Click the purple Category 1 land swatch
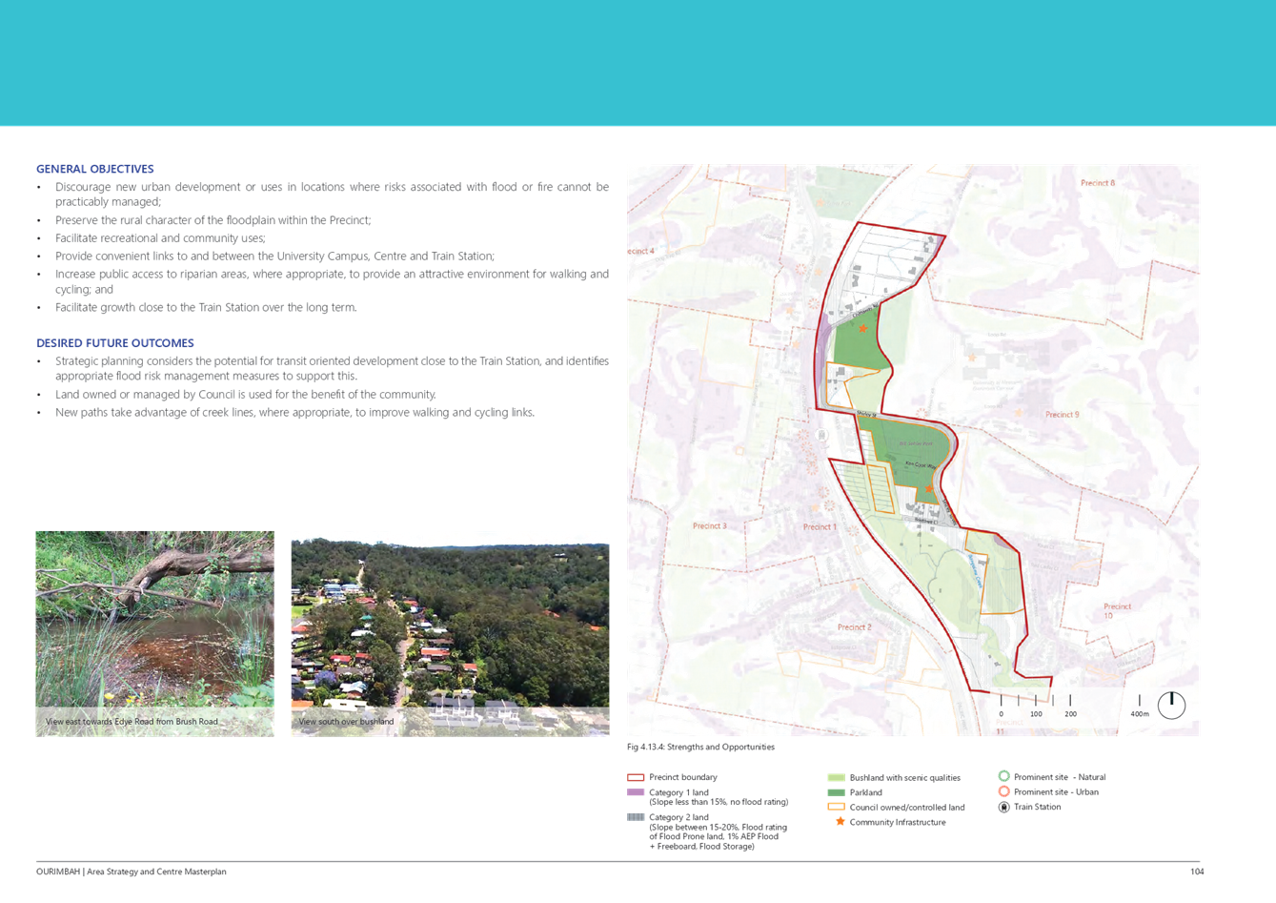This screenshot has width=1276, height=903. click(x=636, y=792)
